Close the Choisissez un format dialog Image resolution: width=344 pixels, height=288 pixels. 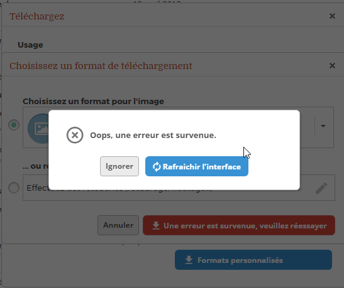click(x=332, y=65)
